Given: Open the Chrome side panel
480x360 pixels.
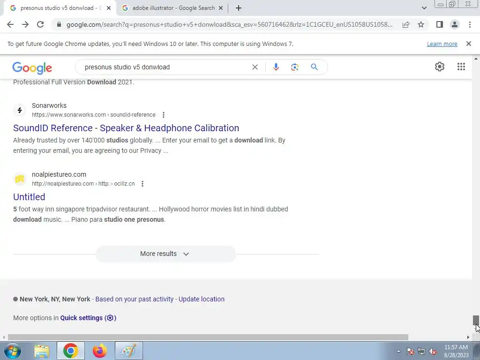Looking at the screenshot, I should point(439,24).
